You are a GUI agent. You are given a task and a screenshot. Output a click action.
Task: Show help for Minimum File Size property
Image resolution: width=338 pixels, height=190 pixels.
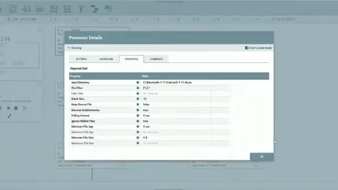[138, 138]
